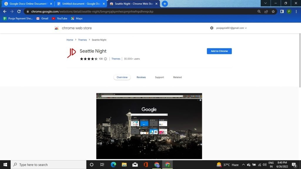Go to Themes in the breadcrumb
Screen dimensions: 301x169
(82, 40)
